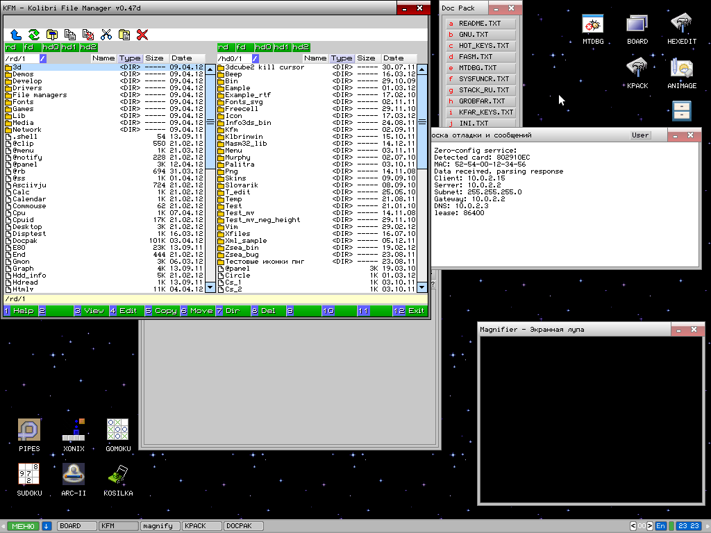Open the МЕНЮ start menu button
Screen dimensions: 711x533
(24, 526)
